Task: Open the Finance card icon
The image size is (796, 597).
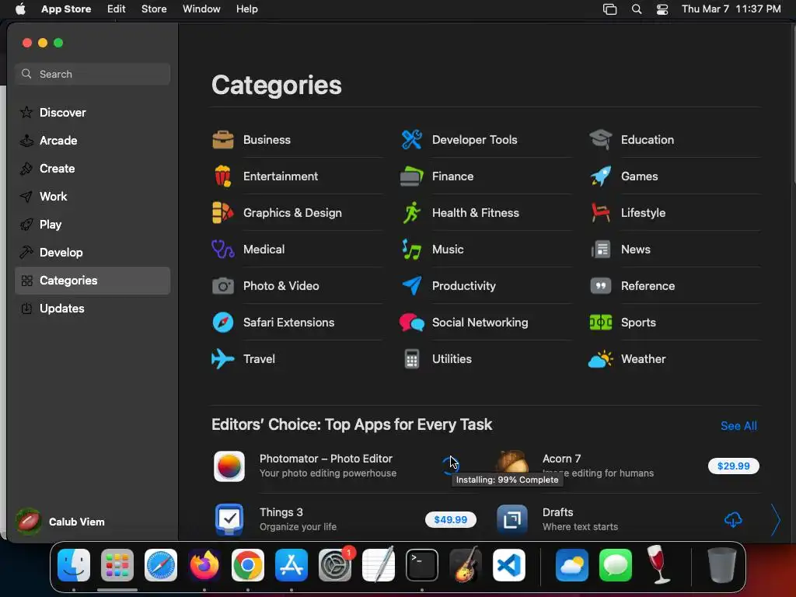Action: [412, 176]
